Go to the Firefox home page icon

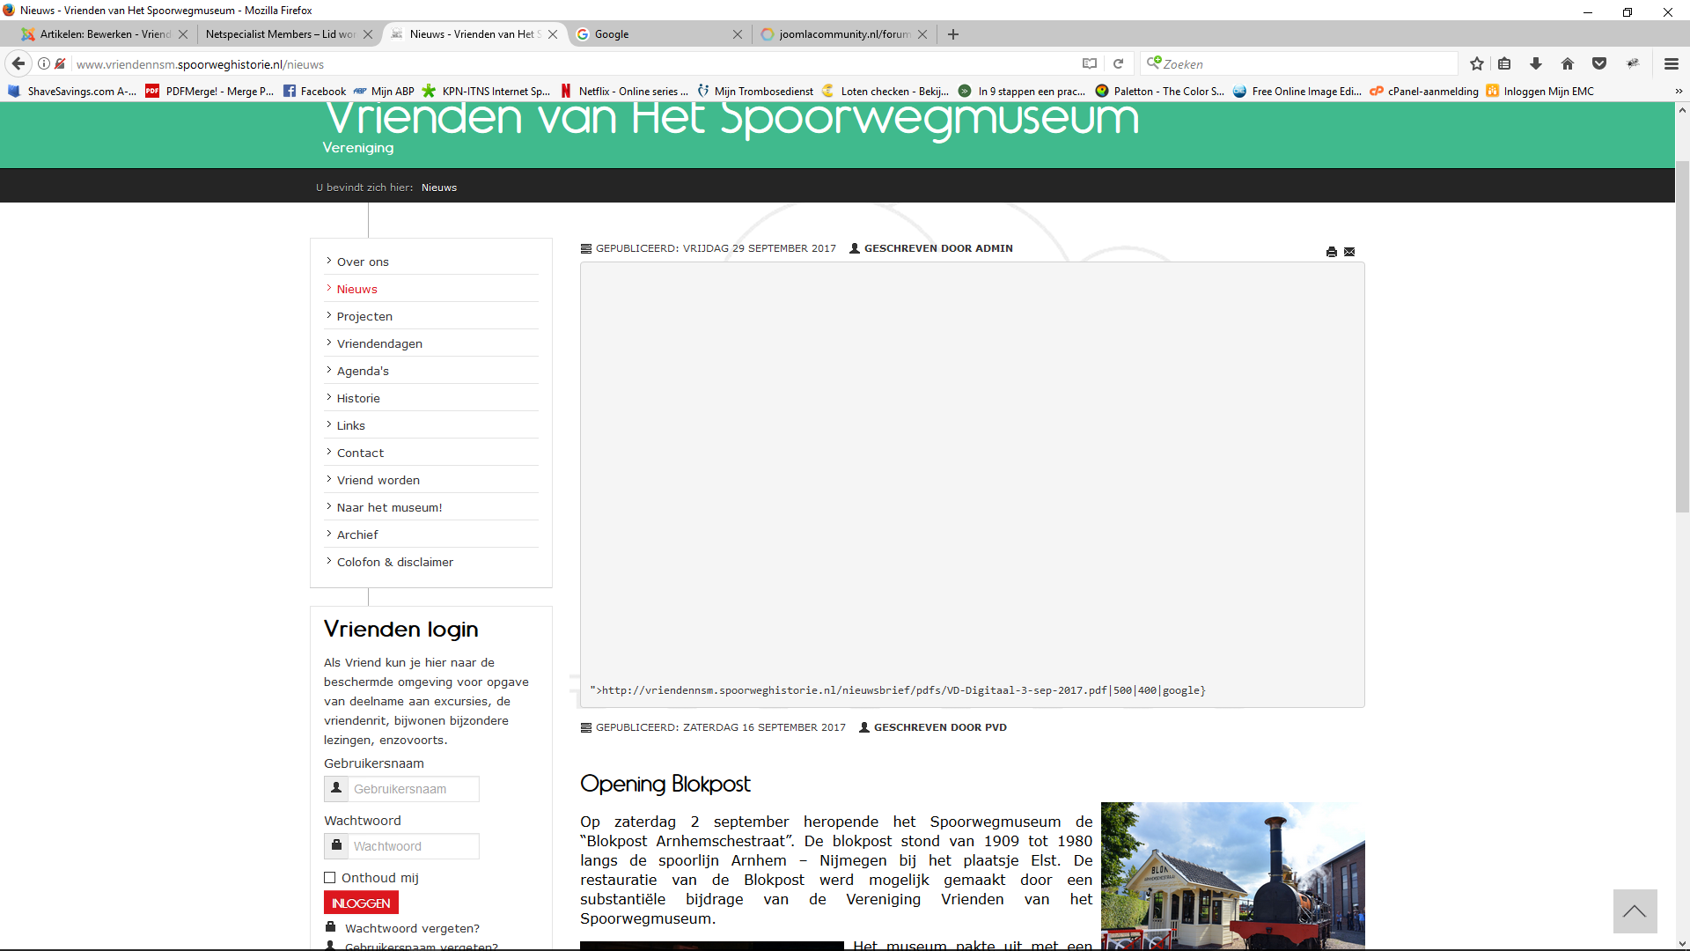(1568, 63)
